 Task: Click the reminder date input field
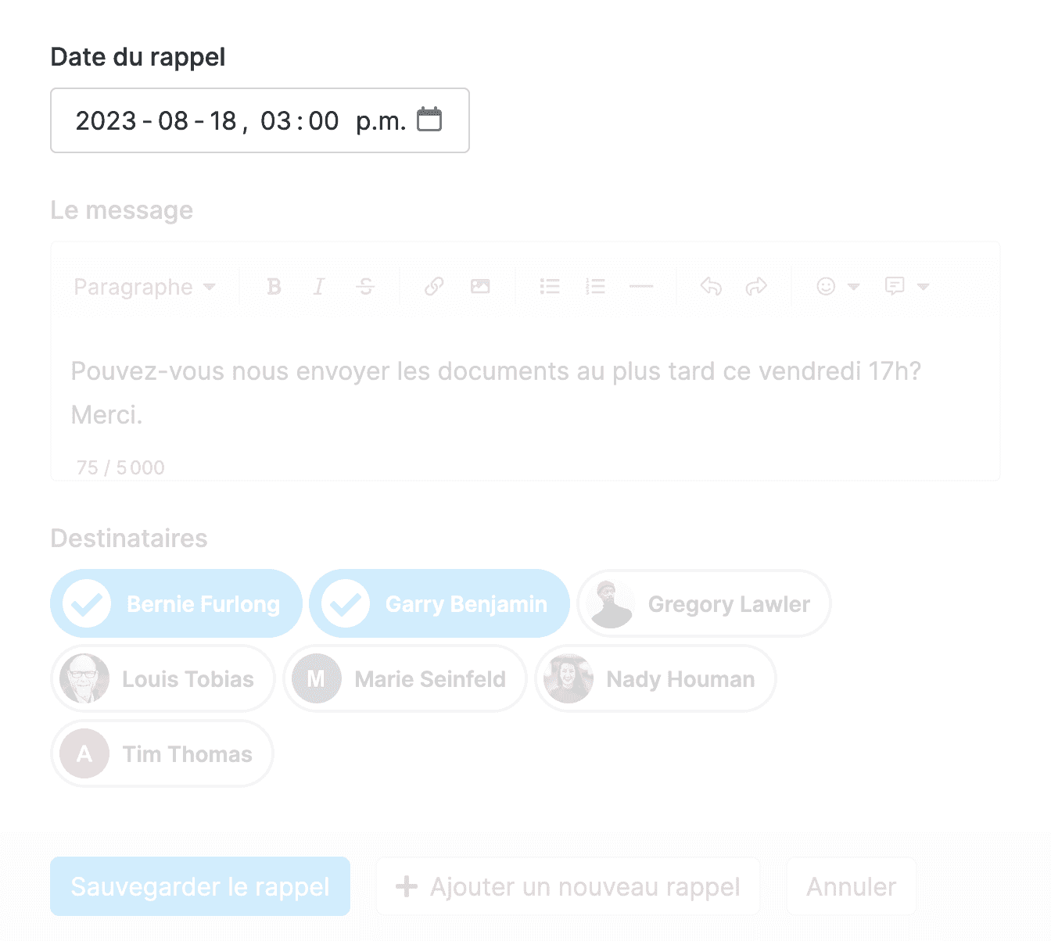tap(260, 120)
